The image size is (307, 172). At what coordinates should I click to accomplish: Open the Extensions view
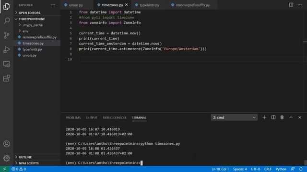(x=6, y=78)
